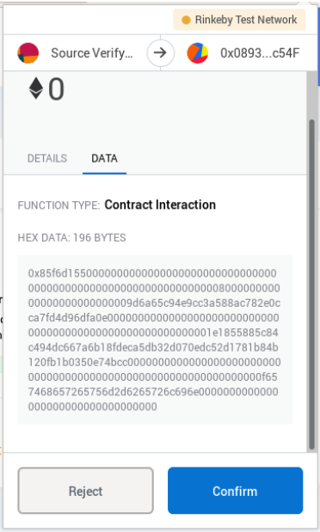This screenshot has height=532, width=320.
Task: Click the recipient address 0x0893...c54F
Action: 260,53
